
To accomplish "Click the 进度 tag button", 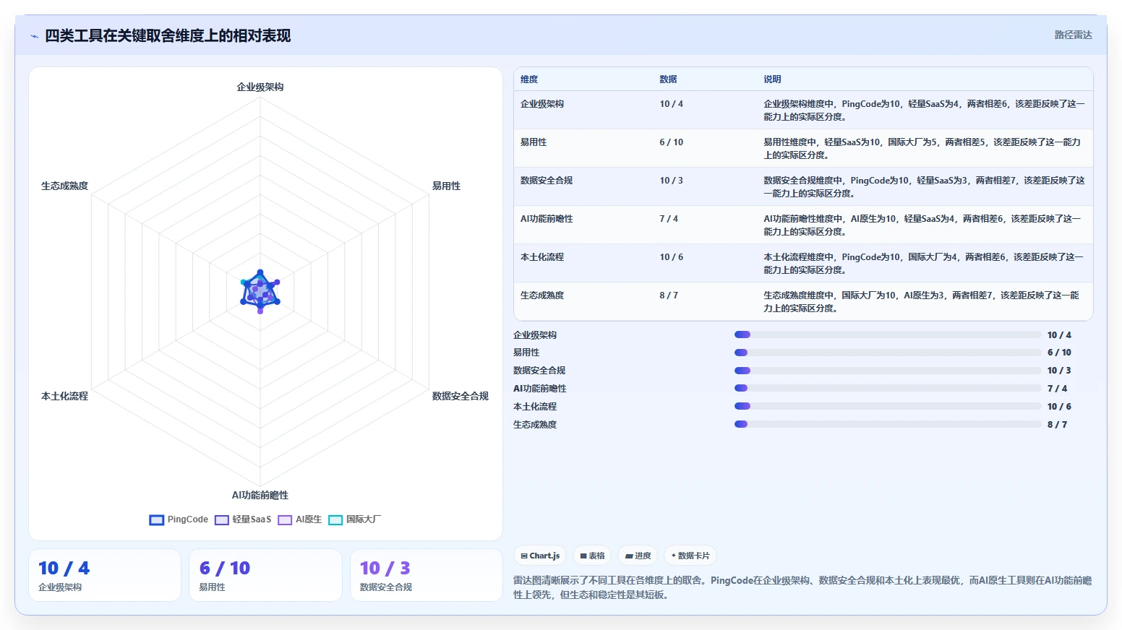I will coord(638,556).
